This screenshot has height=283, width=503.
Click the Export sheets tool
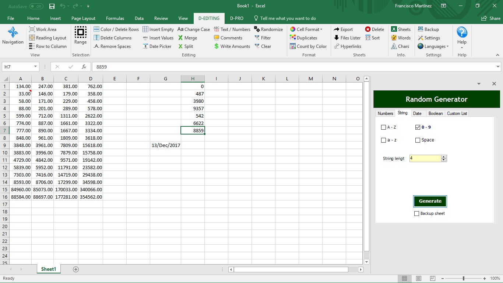pos(343,29)
